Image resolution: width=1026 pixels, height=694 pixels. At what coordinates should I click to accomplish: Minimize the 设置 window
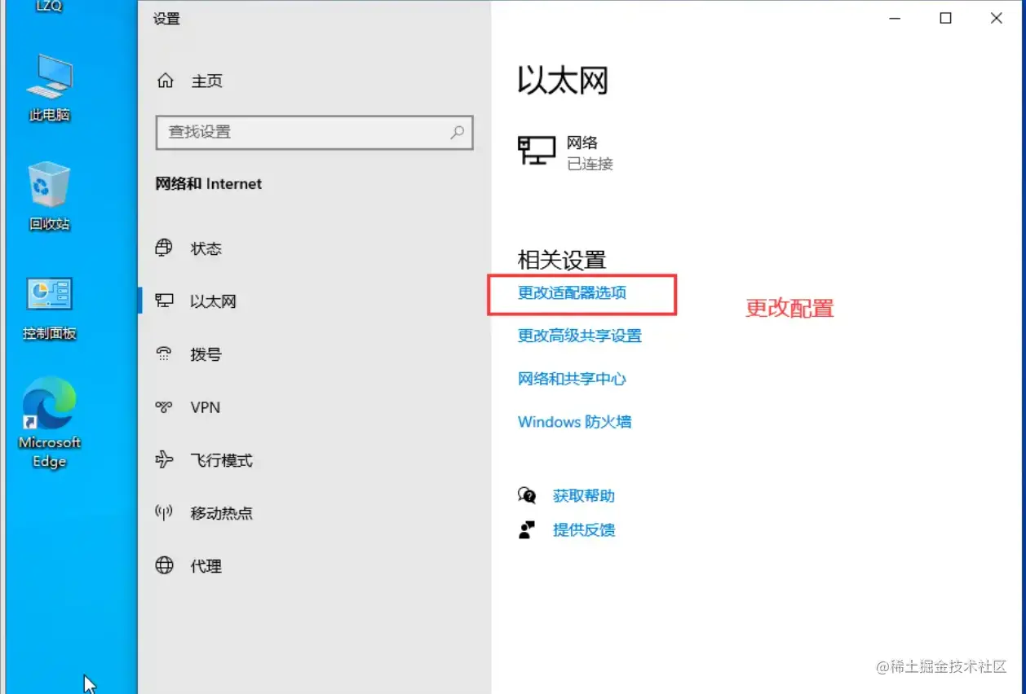click(896, 18)
